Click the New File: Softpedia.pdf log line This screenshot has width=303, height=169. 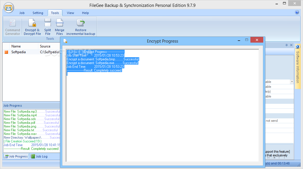pyautogui.click(x=31, y=123)
